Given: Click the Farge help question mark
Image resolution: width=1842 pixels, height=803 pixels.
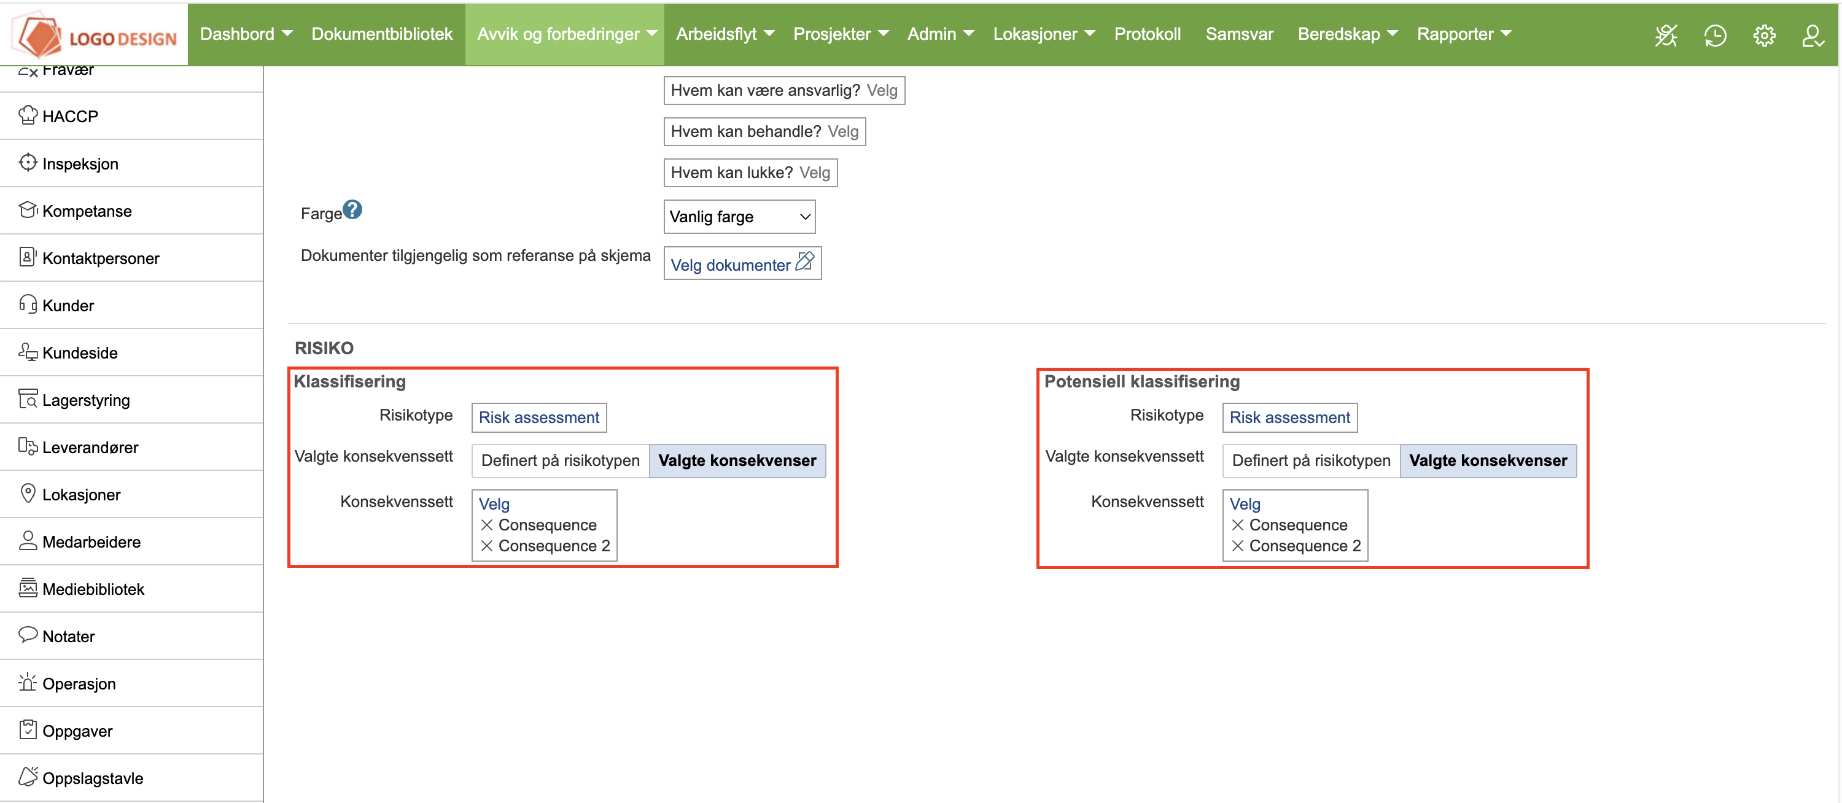Looking at the screenshot, I should coord(352,209).
